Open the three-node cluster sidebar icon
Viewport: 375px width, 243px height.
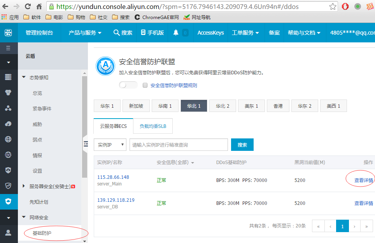(8, 108)
